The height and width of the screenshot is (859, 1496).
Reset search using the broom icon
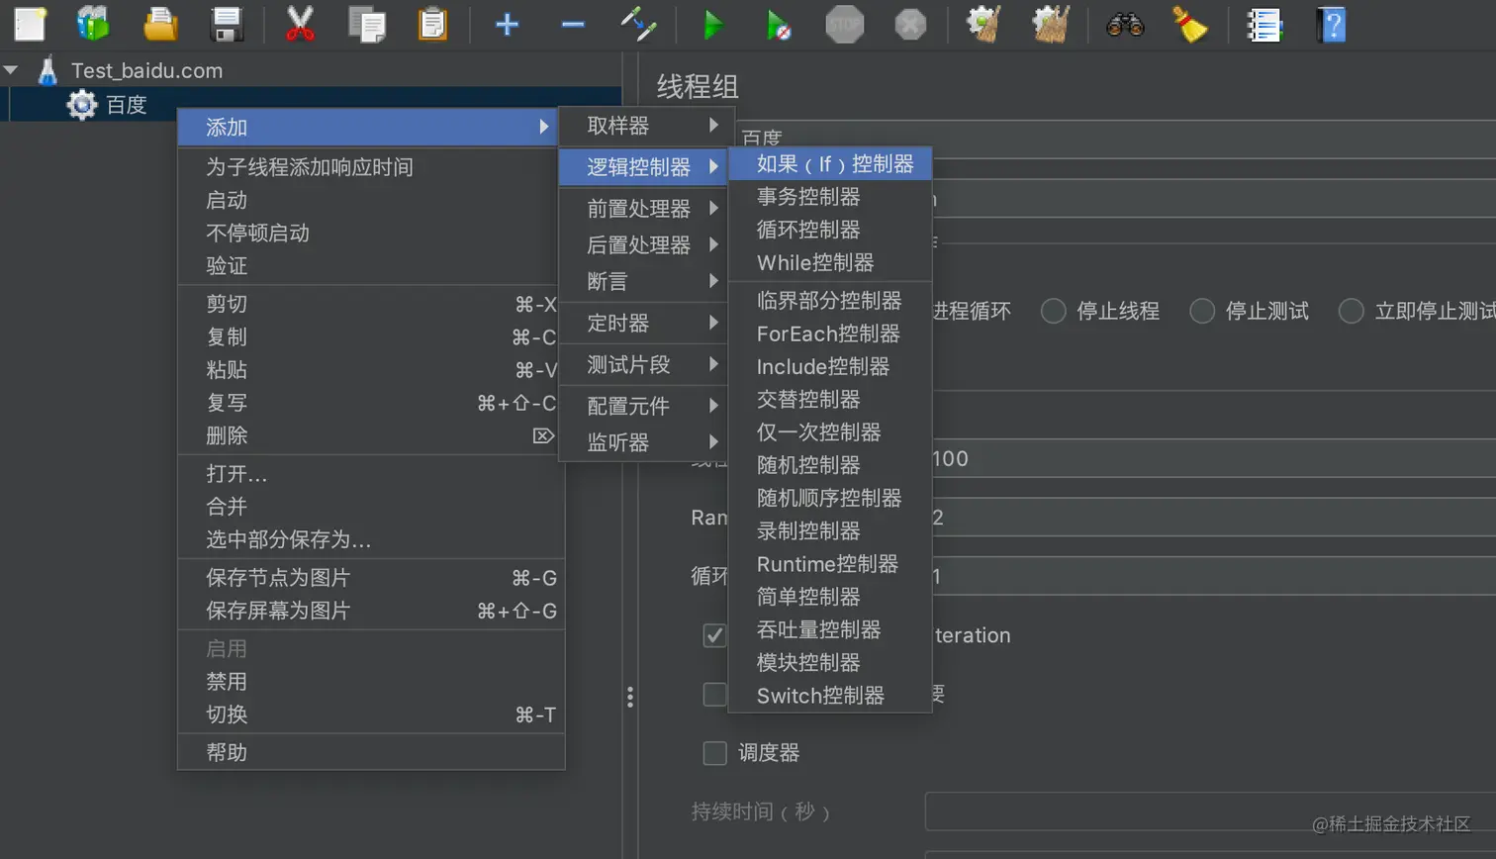(x=1190, y=24)
